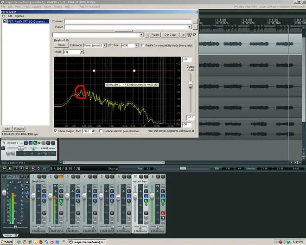Toggle ReaFir plugin enabled checkbox in FX list

coord(5,21)
